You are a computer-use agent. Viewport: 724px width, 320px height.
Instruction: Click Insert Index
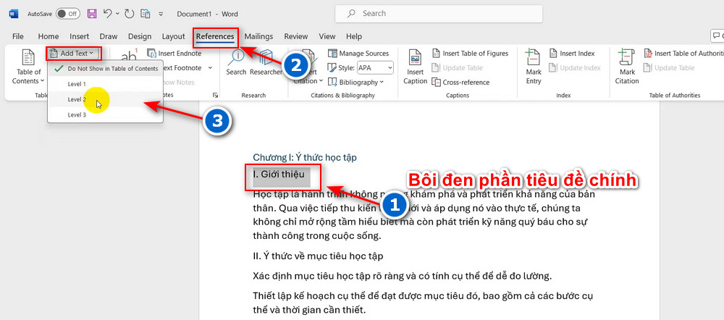pyautogui.click(x=572, y=54)
